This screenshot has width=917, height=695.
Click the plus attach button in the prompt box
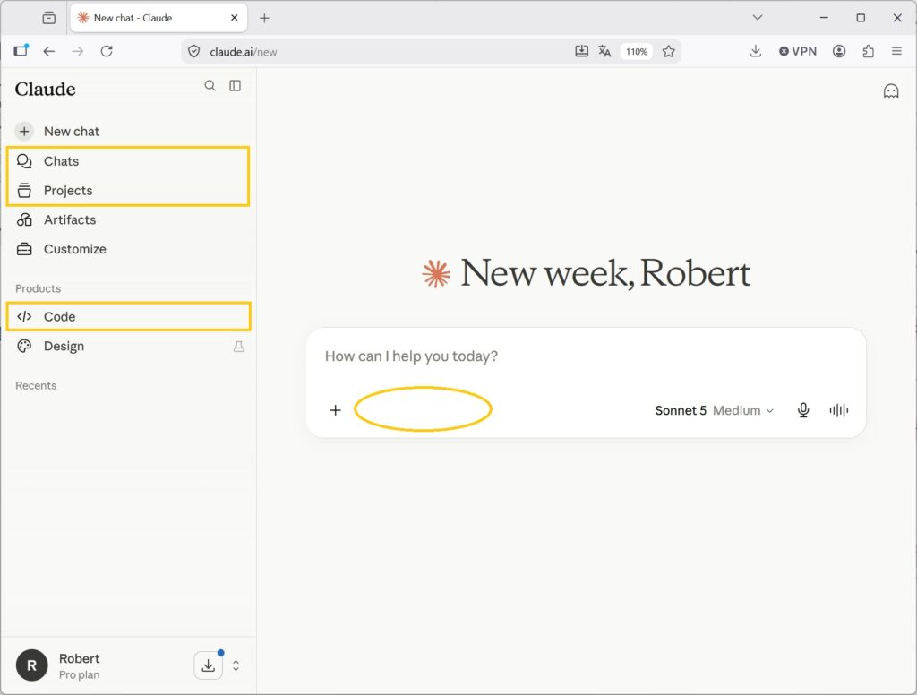[x=335, y=410]
